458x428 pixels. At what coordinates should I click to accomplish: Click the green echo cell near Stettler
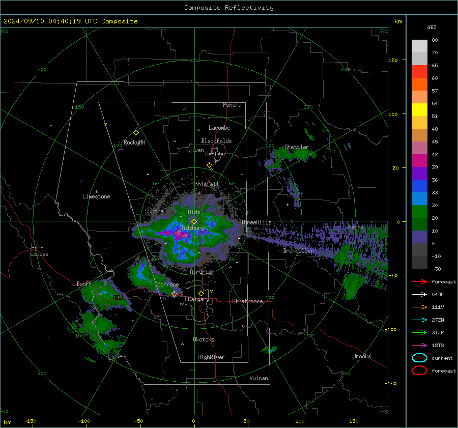(294, 154)
